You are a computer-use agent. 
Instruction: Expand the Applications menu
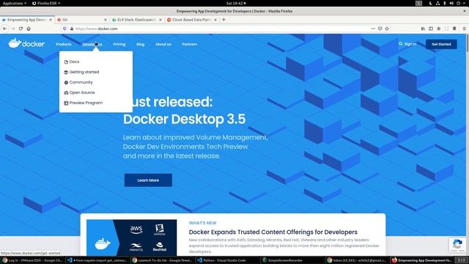tap(15, 3)
